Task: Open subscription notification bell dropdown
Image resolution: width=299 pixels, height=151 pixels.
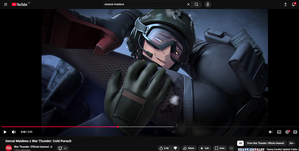Action: (x=62, y=148)
